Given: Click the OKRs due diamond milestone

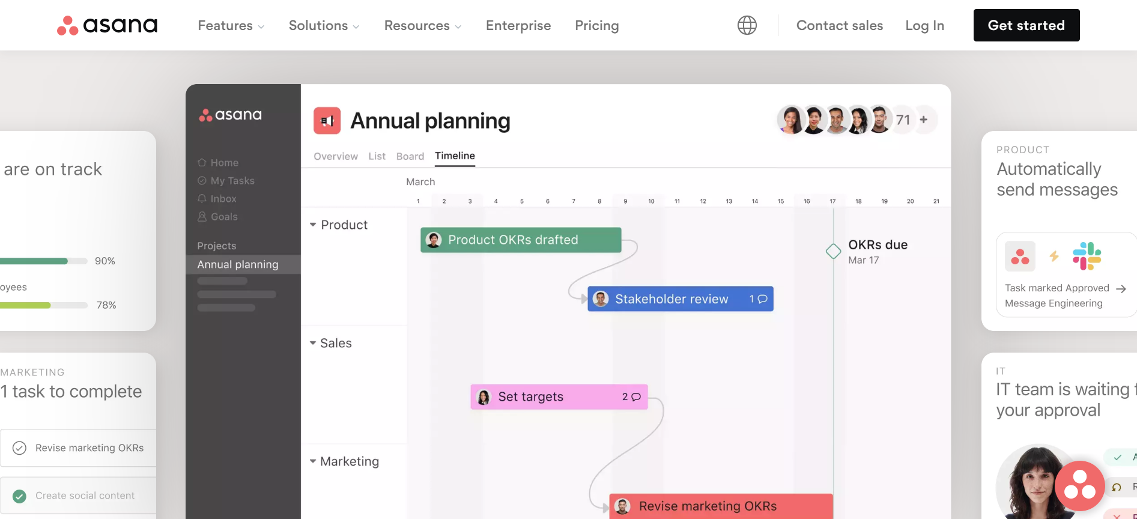Looking at the screenshot, I should 833,251.
